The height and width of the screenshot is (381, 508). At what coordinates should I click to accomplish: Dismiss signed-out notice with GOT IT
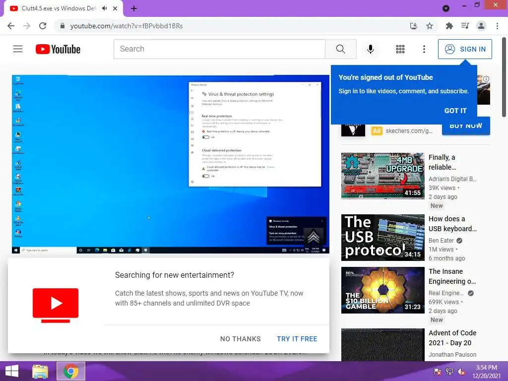coord(455,111)
